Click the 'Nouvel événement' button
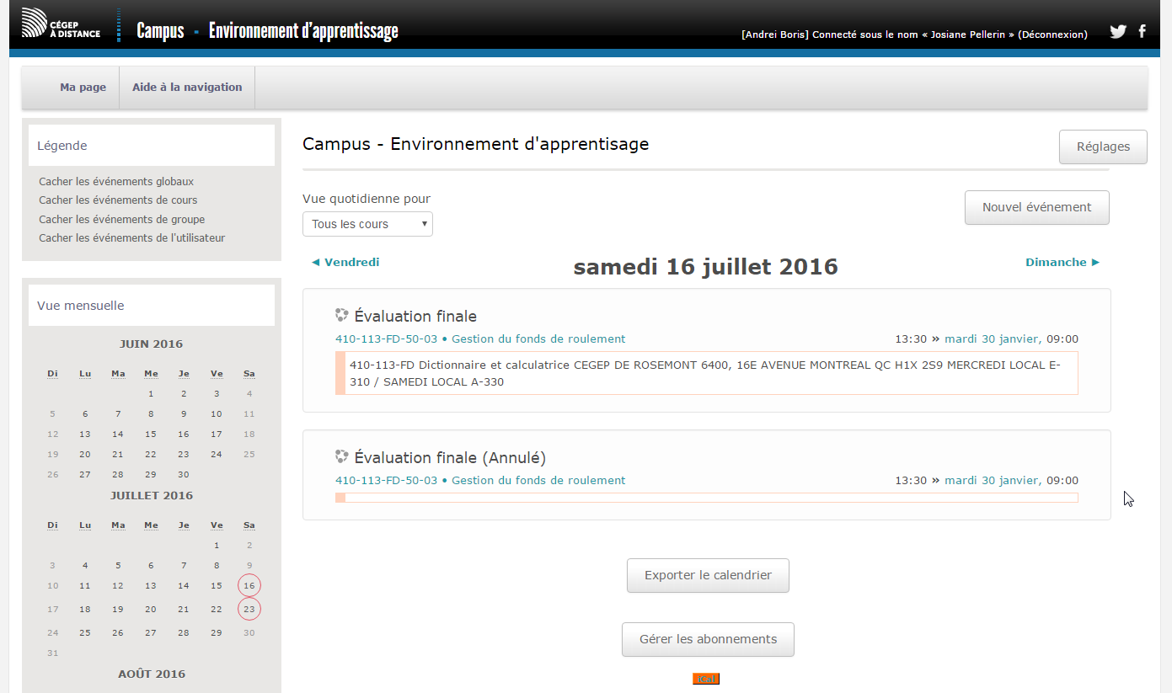The height and width of the screenshot is (693, 1172). click(x=1036, y=207)
